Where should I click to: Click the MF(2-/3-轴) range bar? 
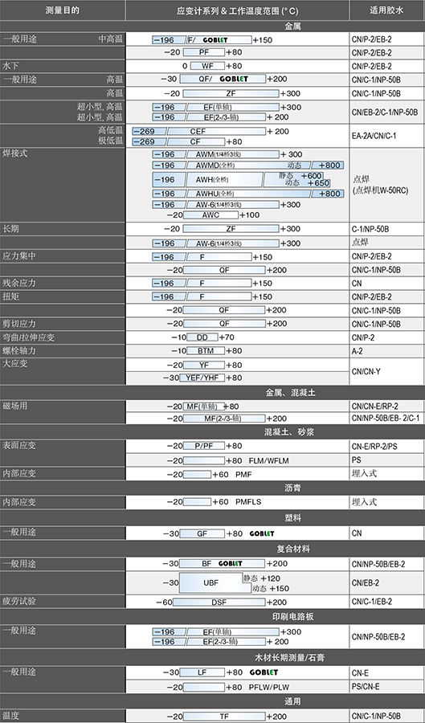[224, 419]
